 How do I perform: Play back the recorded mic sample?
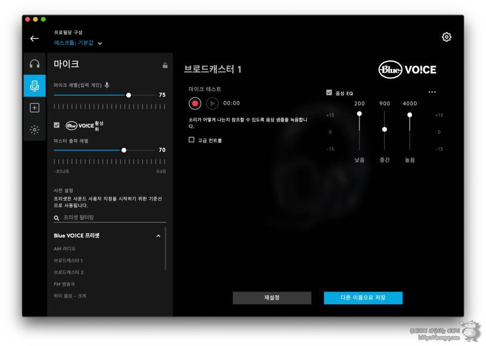click(212, 103)
